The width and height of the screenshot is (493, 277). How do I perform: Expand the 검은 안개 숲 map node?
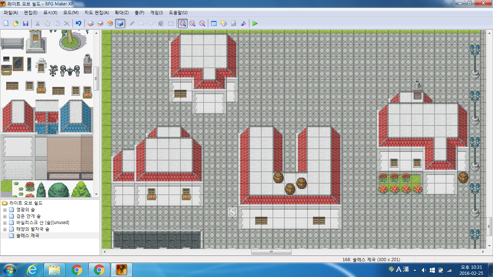5,216
